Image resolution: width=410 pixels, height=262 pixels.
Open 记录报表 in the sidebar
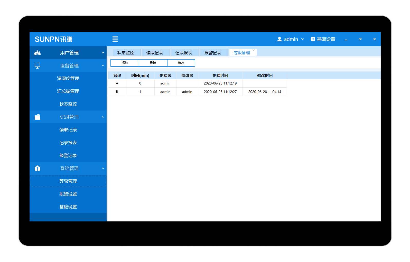click(x=68, y=143)
